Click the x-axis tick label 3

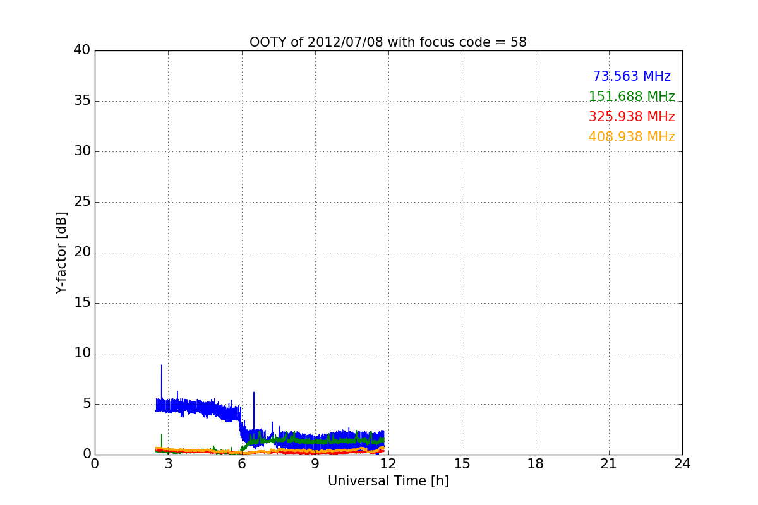pyautogui.click(x=168, y=463)
